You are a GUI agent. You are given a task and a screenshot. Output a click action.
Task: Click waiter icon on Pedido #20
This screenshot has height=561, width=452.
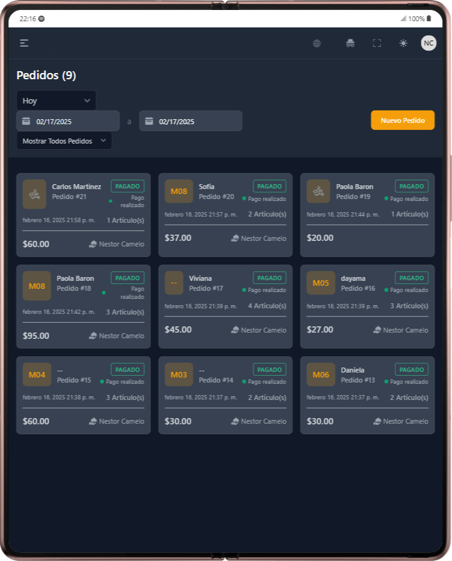235,238
